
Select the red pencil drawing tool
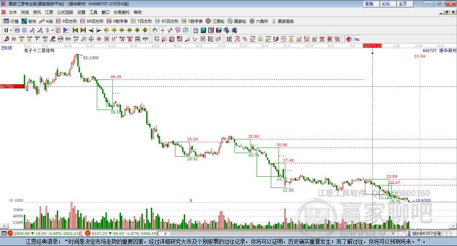point(6,39)
